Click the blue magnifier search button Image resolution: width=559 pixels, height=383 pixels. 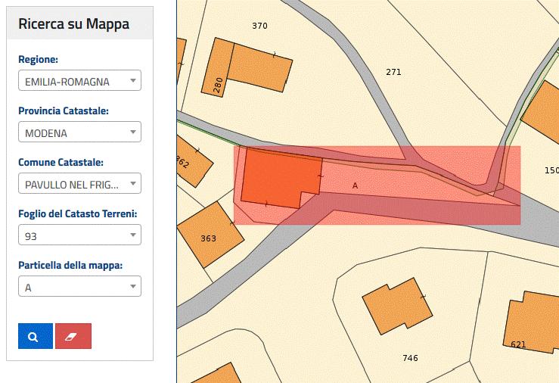coord(35,336)
